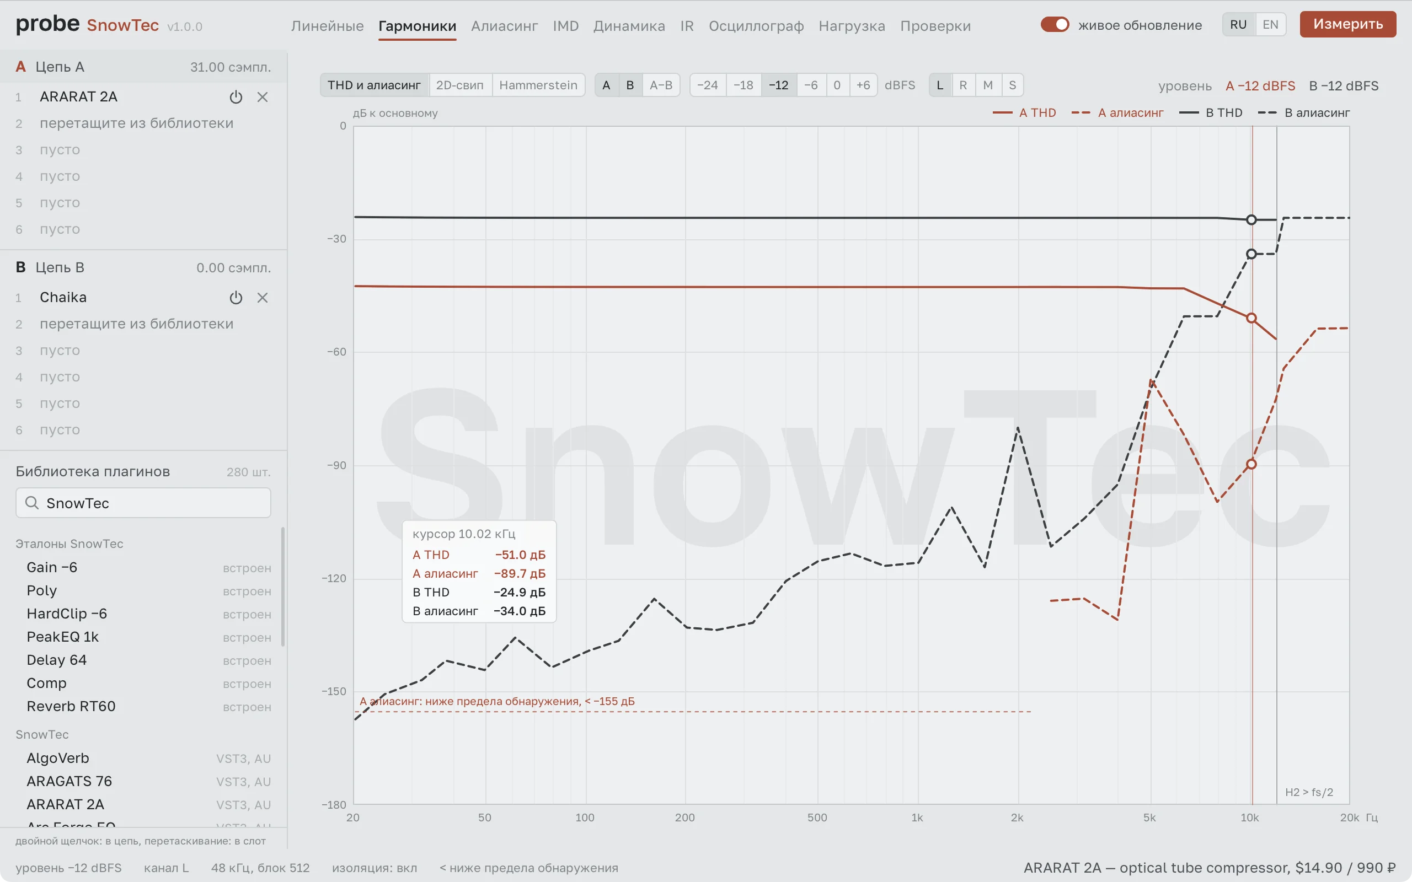This screenshot has width=1412, height=882.
Task: Click chain A slot 2 drop target
Action: [x=143, y=123]
